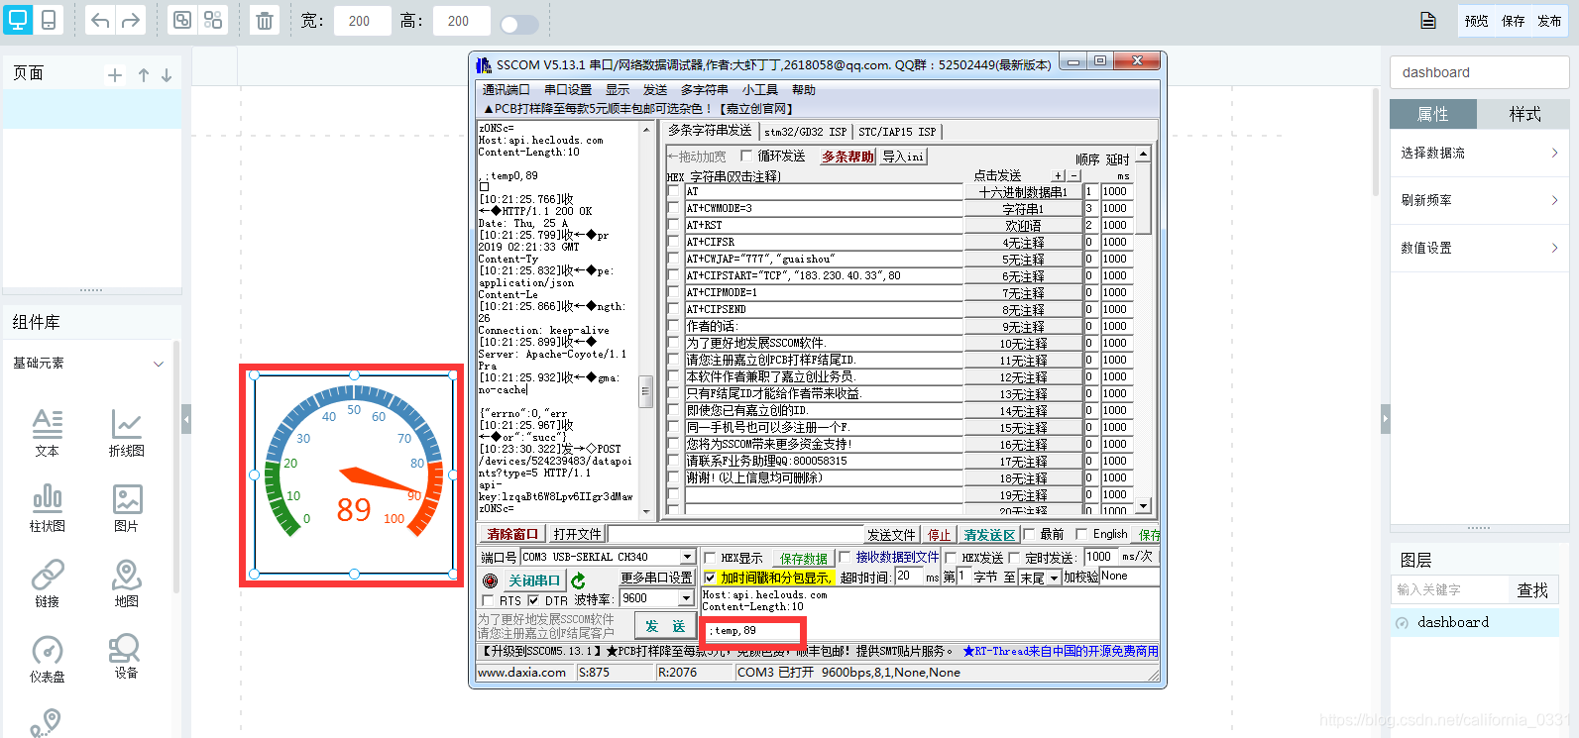Click the green refresh ports icon in SSCOM
Screen dimensions: 1579x738
(x=578, y=581)
